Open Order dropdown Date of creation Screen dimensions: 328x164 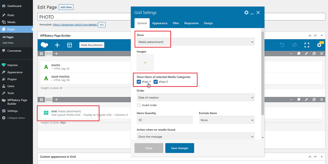click(x=196, y=97)
